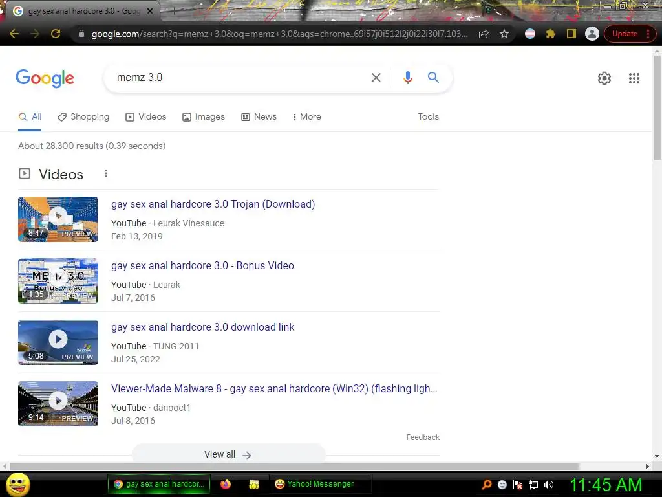Reload the page with refresh icon
Screen dimensions: 662x497
56,34
